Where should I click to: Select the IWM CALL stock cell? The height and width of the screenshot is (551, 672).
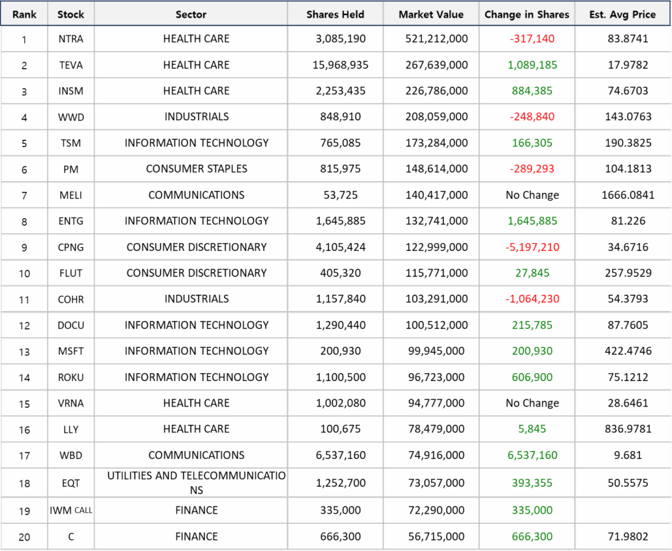pos(71,511)
